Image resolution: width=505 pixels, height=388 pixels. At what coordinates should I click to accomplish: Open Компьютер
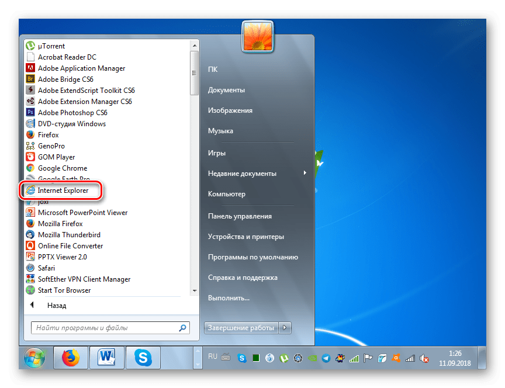[x=227, y=194]
